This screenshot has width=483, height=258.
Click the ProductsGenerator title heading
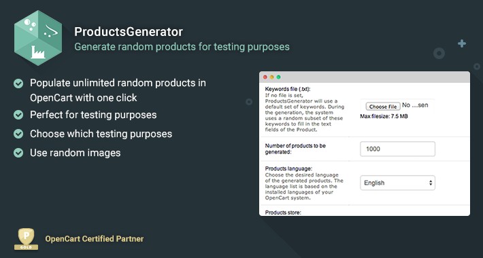click(129, 32)
